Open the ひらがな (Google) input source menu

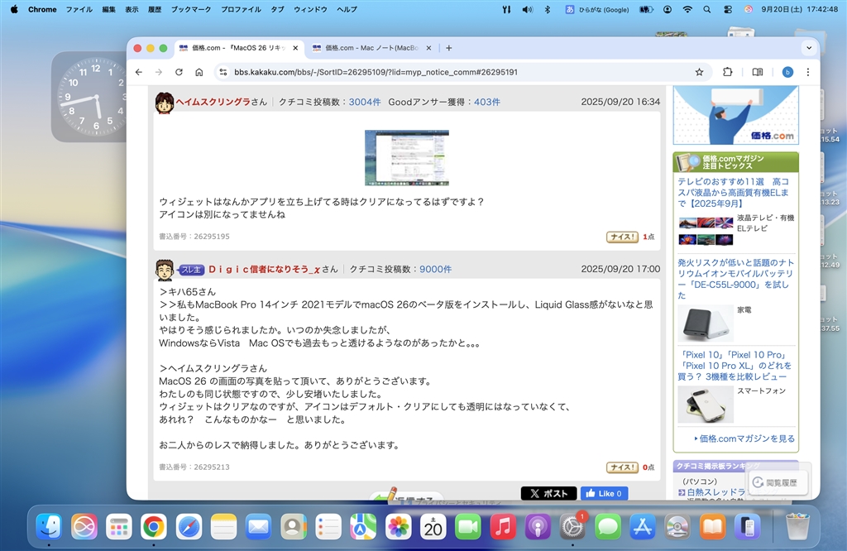[x=597, y=9]
